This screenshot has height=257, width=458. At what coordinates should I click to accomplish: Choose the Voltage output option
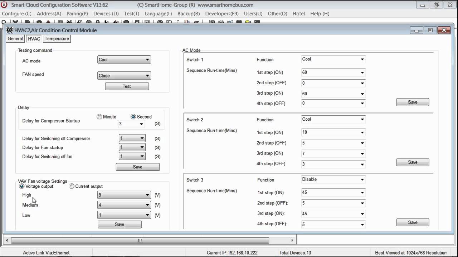22,186
